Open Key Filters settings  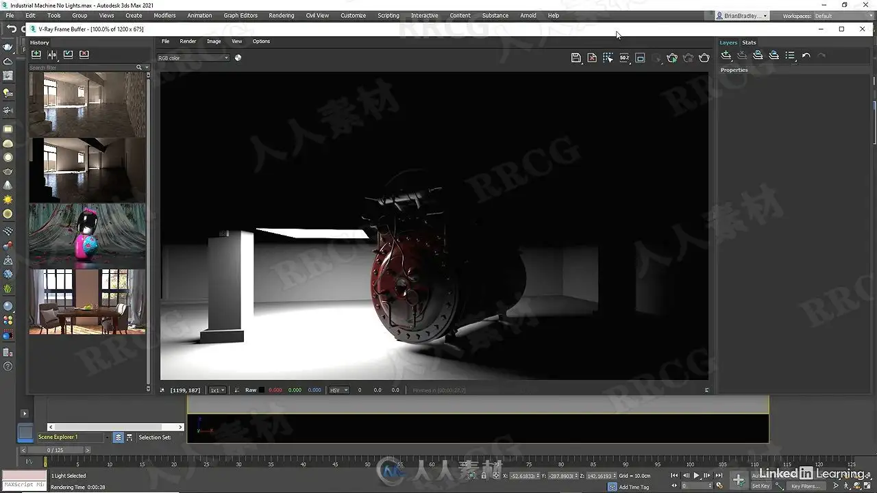805,486
